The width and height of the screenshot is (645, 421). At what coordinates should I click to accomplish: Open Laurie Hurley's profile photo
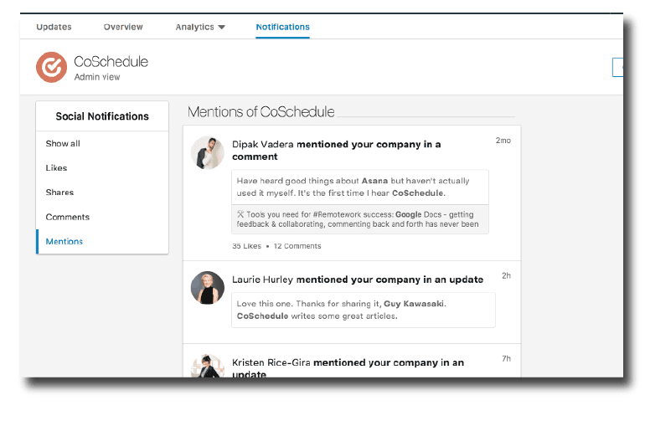click(208, 288)
